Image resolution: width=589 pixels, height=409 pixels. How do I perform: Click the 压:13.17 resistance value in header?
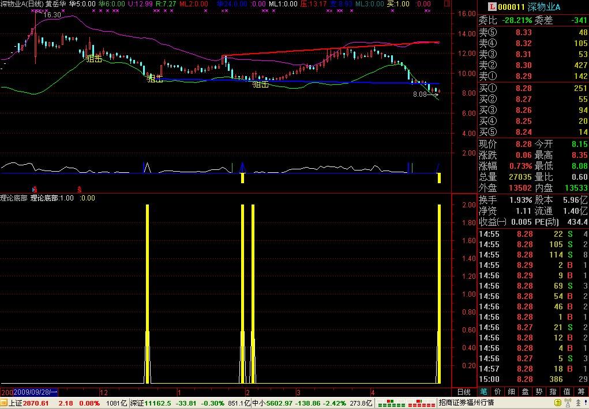click(x=313, y=4)
